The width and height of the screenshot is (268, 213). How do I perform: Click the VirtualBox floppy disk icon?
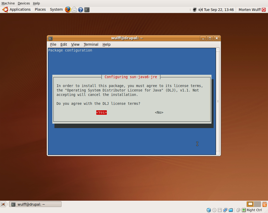(x=220, y=210)
